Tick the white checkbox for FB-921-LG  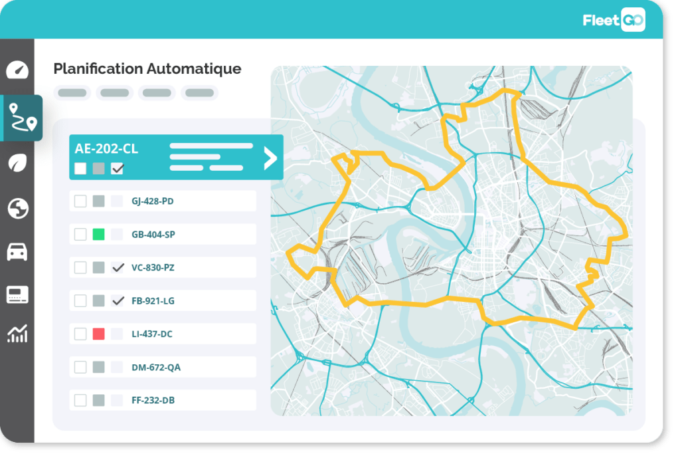80,301
